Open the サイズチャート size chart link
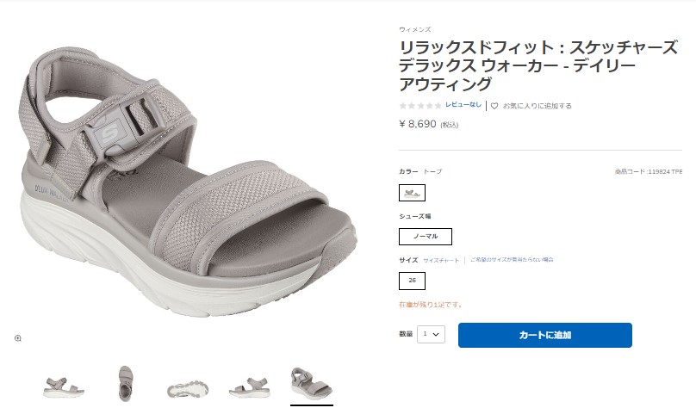696x414 pixels. 441,260
